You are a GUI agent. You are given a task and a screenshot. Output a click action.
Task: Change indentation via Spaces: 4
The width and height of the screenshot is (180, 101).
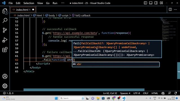pyautogui.click(x=125, y=93)
